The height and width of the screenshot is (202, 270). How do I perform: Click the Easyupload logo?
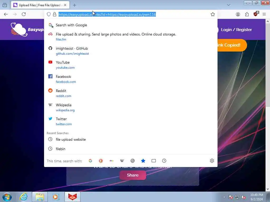point(27,29)
